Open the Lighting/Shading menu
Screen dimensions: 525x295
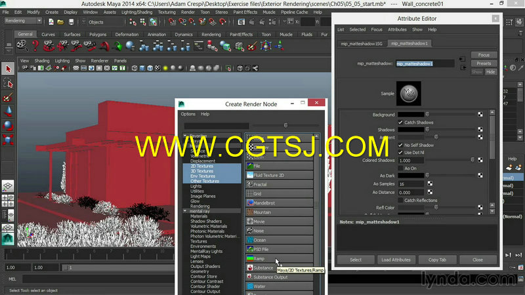click(x=136, y=12)
